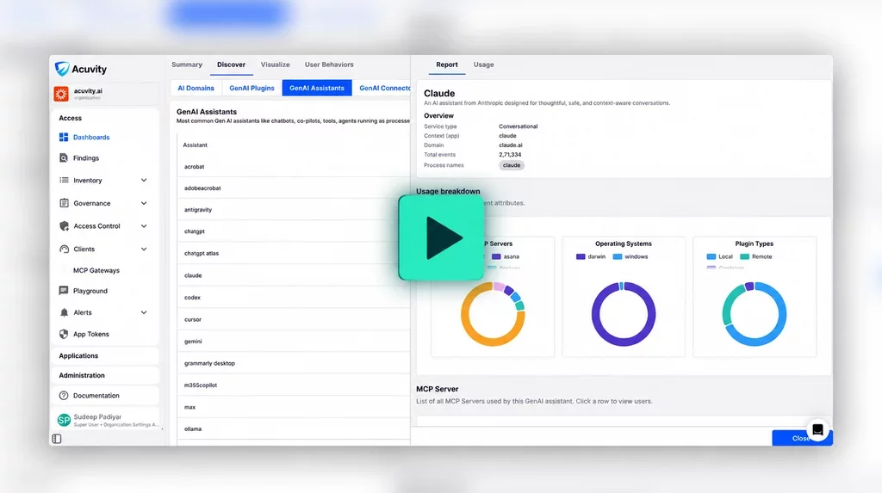
Task: Toggle the darwin legend swatch
Action: click(581, 256)
